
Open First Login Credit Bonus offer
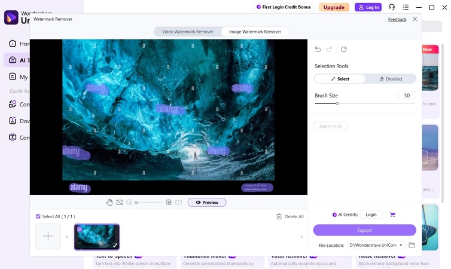[284, 7]
